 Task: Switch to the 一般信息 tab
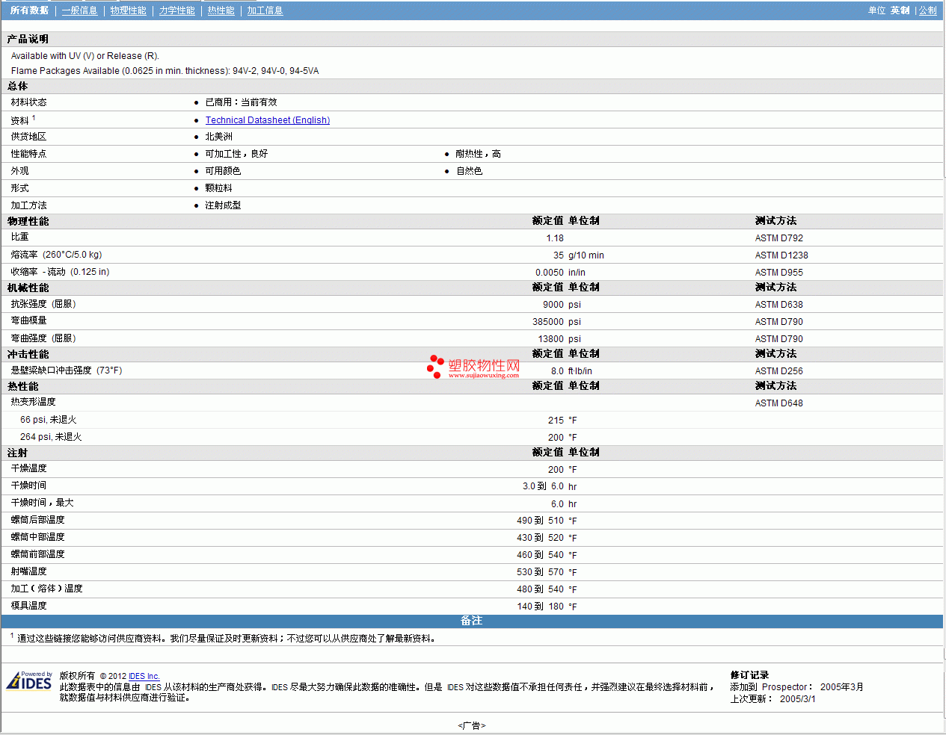79,10
